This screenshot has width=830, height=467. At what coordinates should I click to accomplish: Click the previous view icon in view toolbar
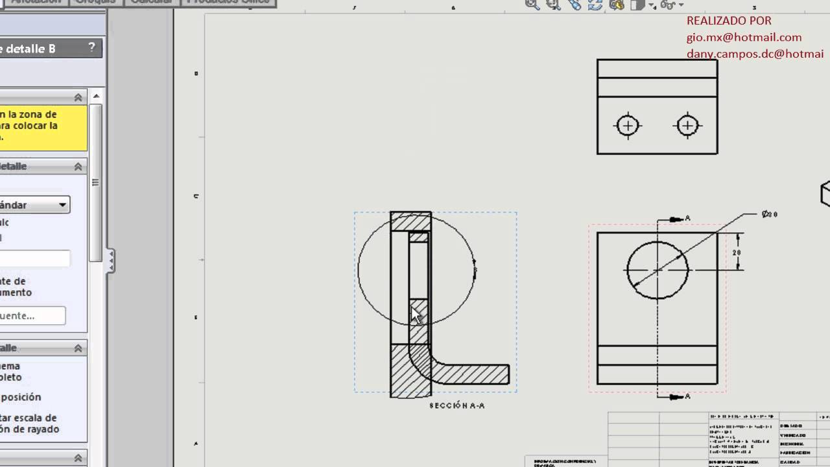coord(575,4)
